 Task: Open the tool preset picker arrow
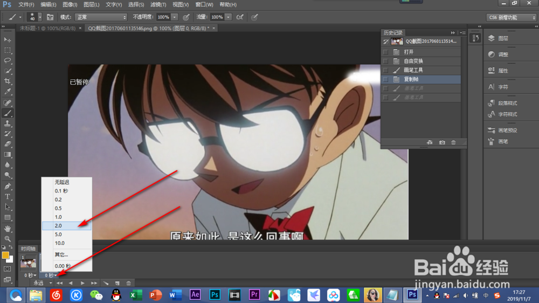[x=20, y=17]
